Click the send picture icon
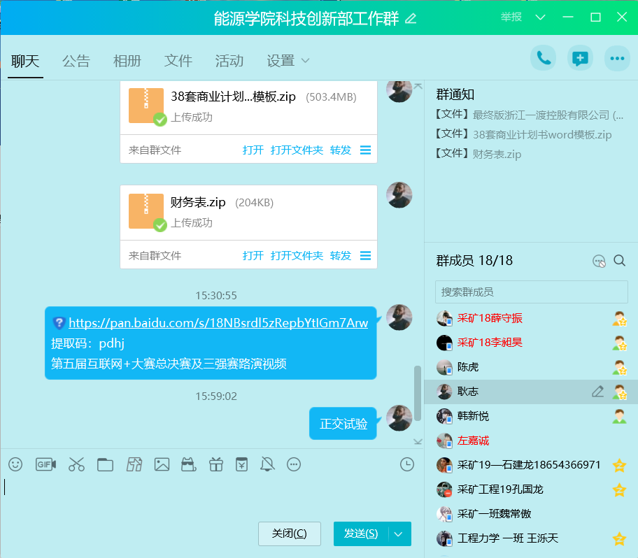Image resolution: width=638 pixels, height=558 pixels. pos(162,464)
